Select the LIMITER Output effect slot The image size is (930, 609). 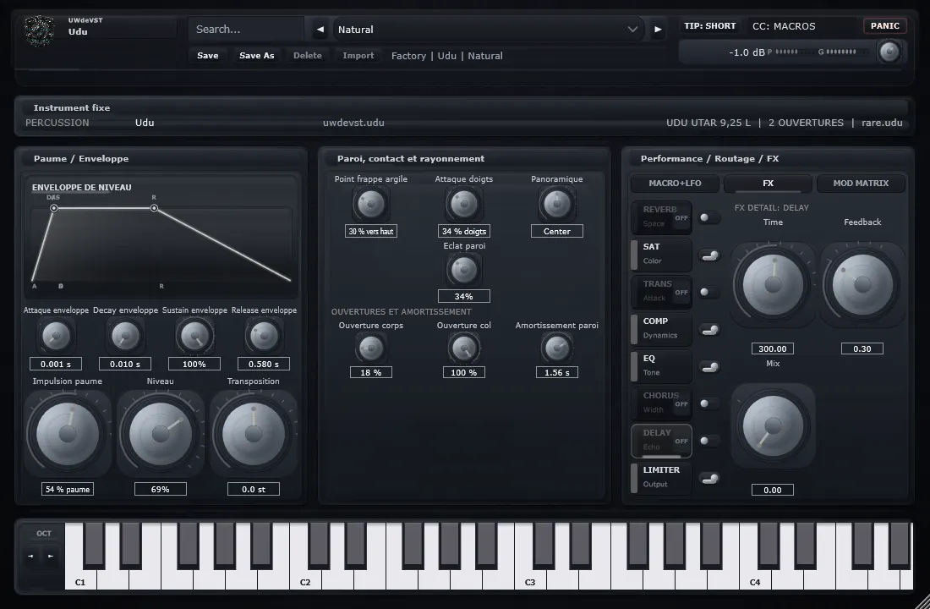pyautogui.click(x=661, y=477)
